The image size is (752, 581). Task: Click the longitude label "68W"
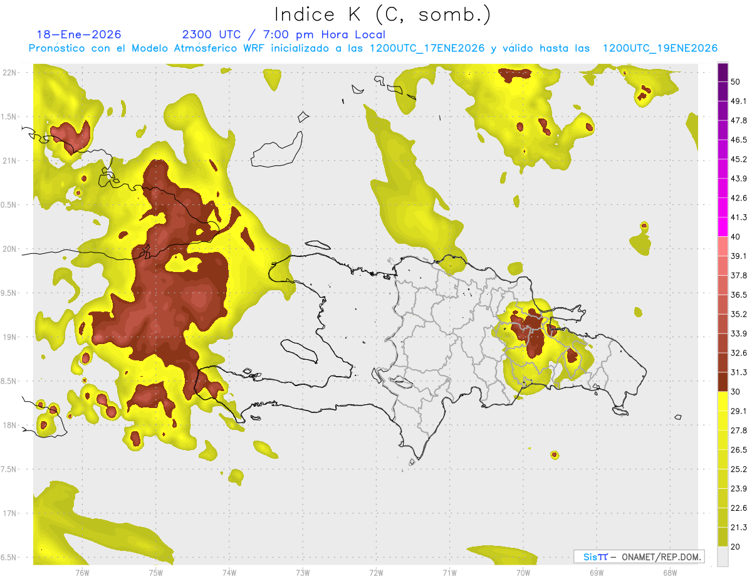(669, 572)
